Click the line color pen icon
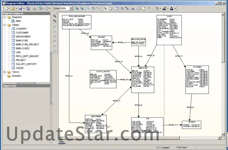The image size is (228, 150). click(x=164, y=8)
